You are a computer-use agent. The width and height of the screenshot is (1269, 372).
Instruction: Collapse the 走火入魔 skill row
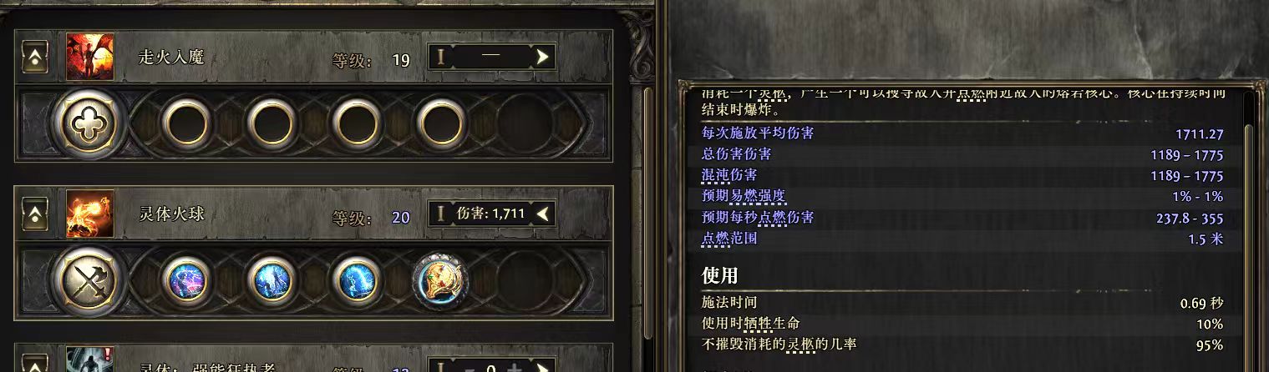tap(35, 58)
